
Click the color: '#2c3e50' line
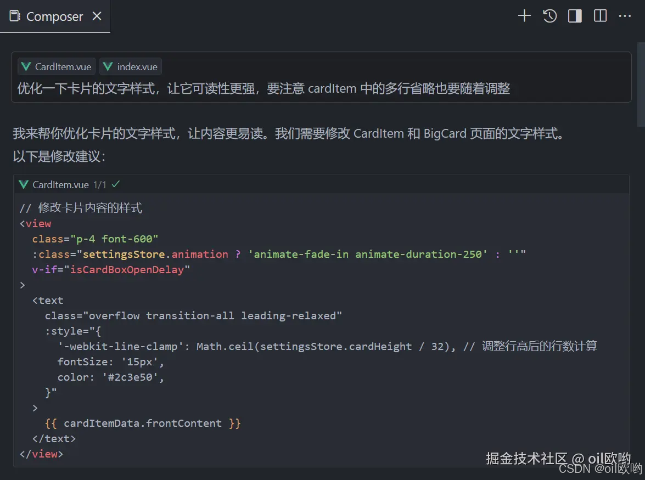[x=111, y=377]
